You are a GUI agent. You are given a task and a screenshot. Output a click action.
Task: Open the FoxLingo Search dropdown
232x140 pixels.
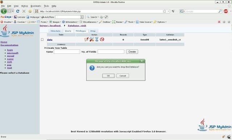pyautogui.click(x=92, y=17)
